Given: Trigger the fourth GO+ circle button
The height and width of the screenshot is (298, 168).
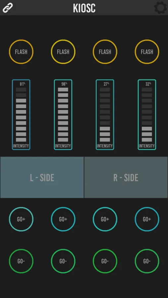Looking at the screenshot, I should 147,219.
